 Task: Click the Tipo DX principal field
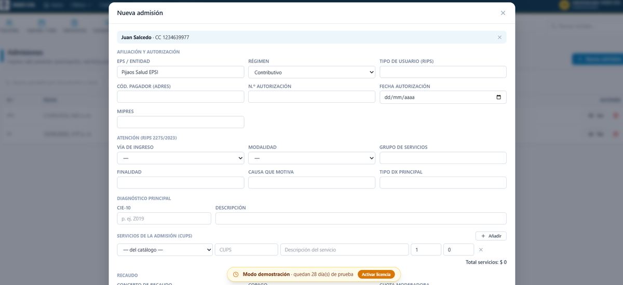(443, 183)
